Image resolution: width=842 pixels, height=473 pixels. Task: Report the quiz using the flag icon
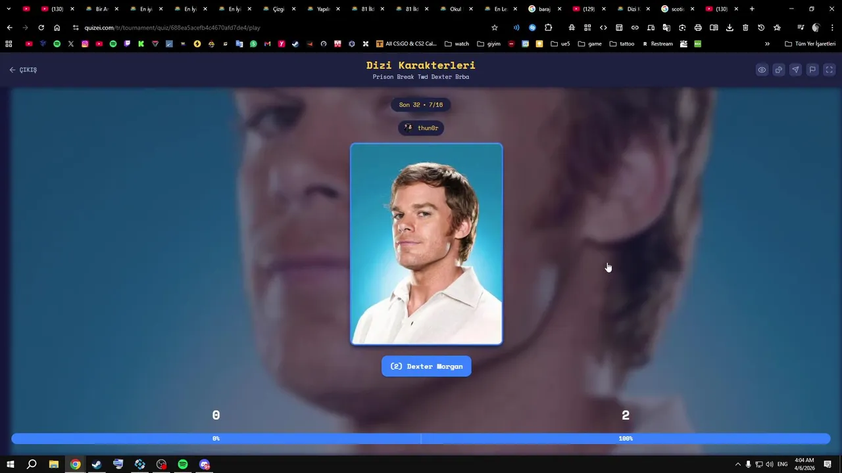point(812,70)
